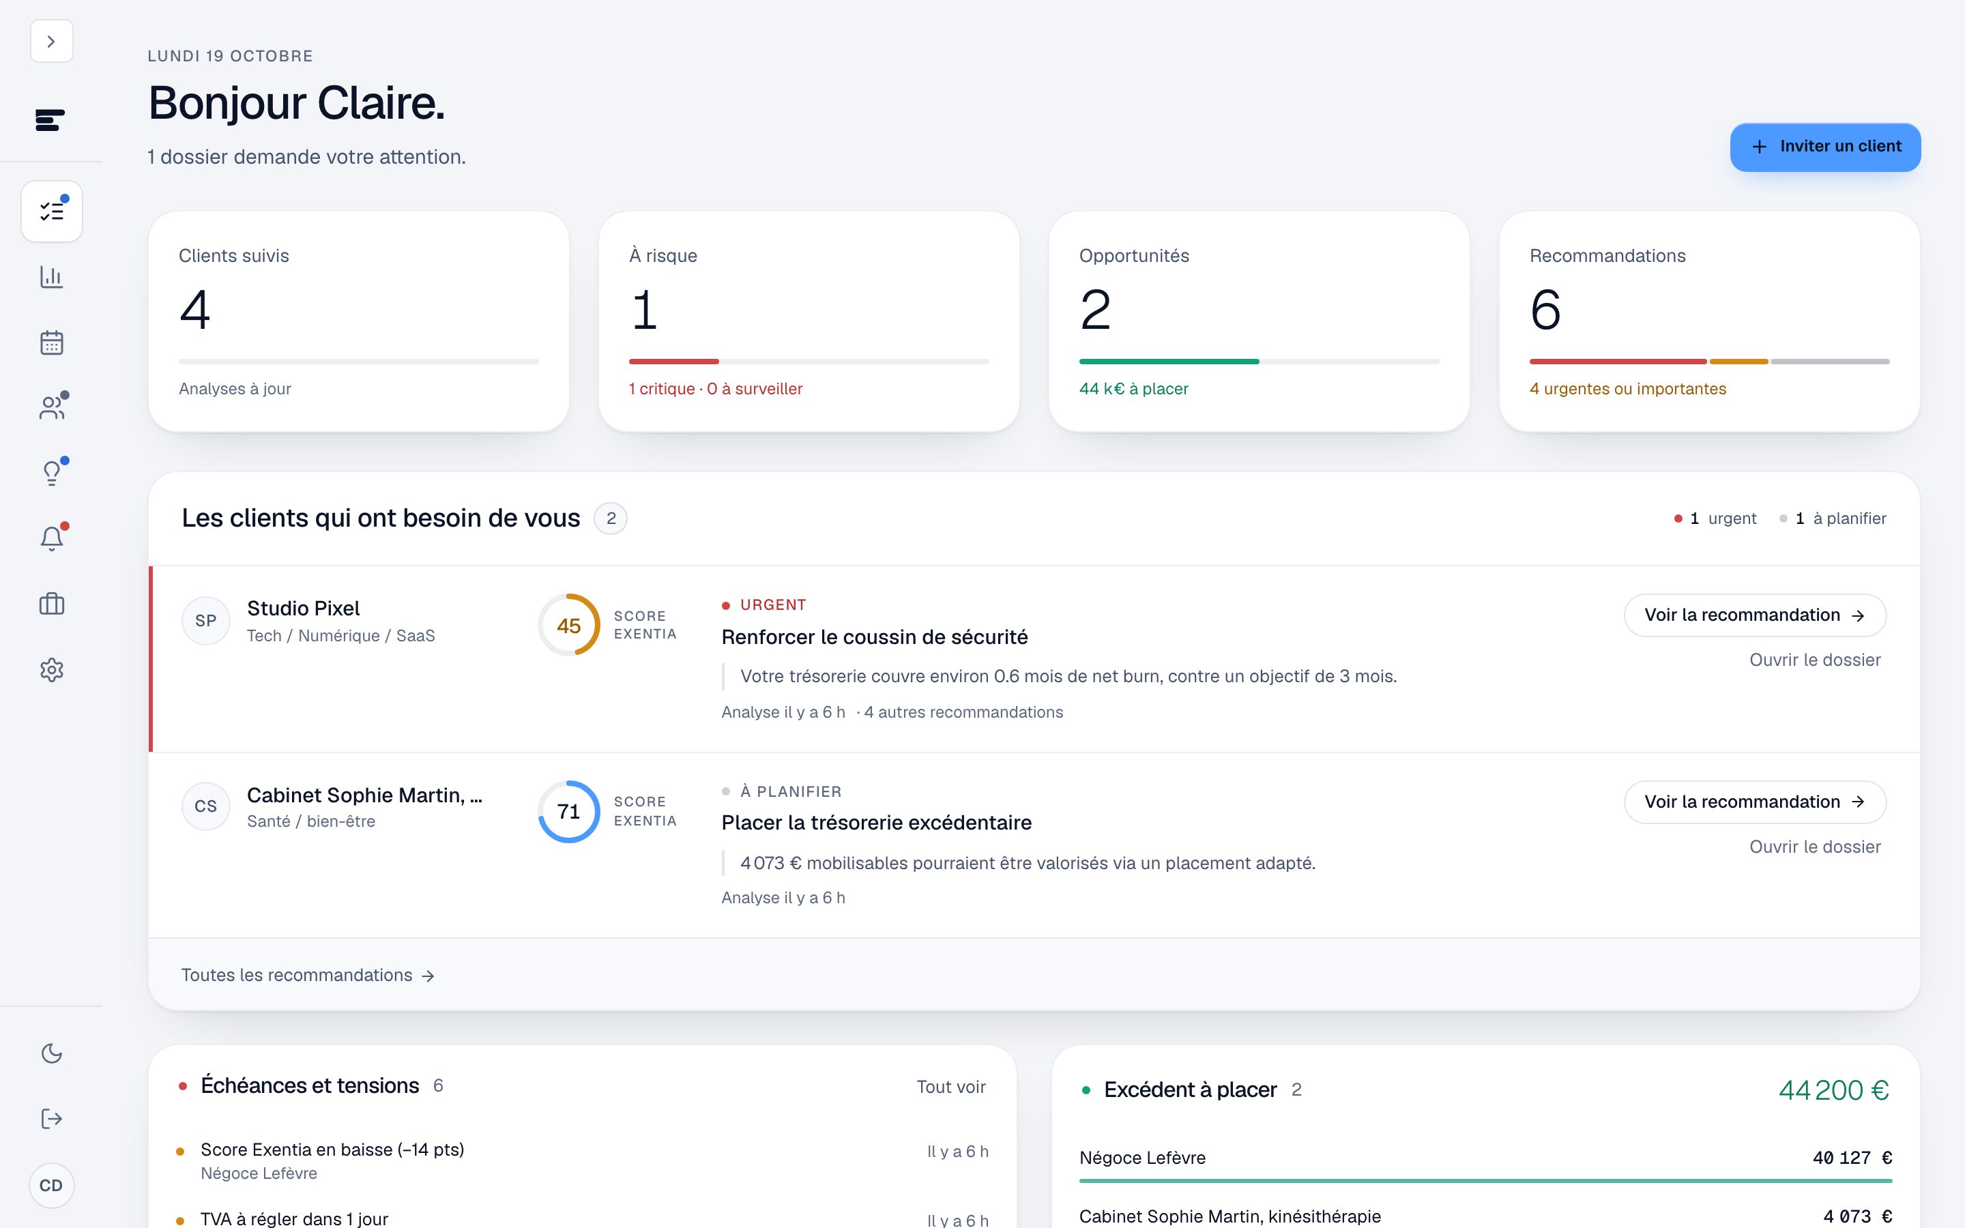View the recommendation for Cabinet Sophie Martin

[x=1755, y=802]
